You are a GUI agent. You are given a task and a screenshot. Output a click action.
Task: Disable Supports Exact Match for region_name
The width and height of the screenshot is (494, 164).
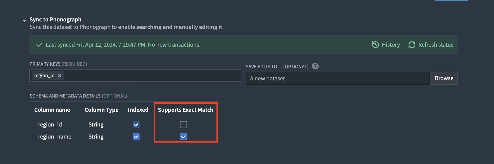pyautogui.click(x=184, y=137)
